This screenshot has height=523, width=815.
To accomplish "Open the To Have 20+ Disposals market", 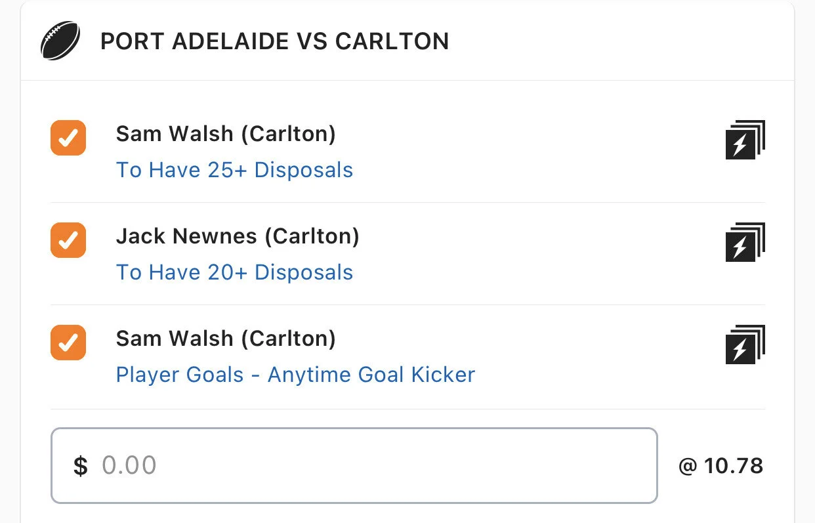I will click(234, 272).
